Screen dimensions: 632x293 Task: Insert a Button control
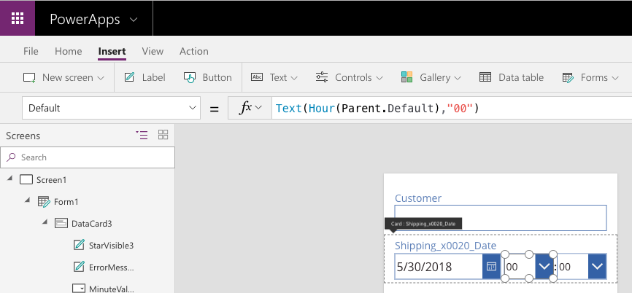207,77
